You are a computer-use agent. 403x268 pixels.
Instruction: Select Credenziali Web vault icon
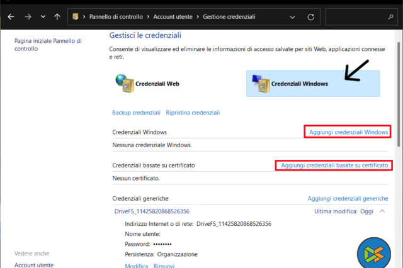125,84
